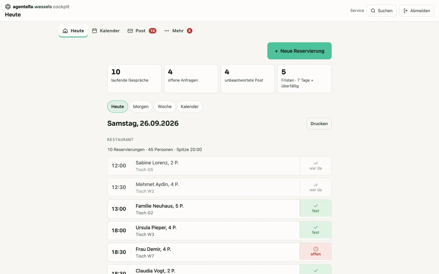Open 12:00 Sabine Lorenz reservation row
The height and width of the screenshot is (274, 439).
click(204, 166)
